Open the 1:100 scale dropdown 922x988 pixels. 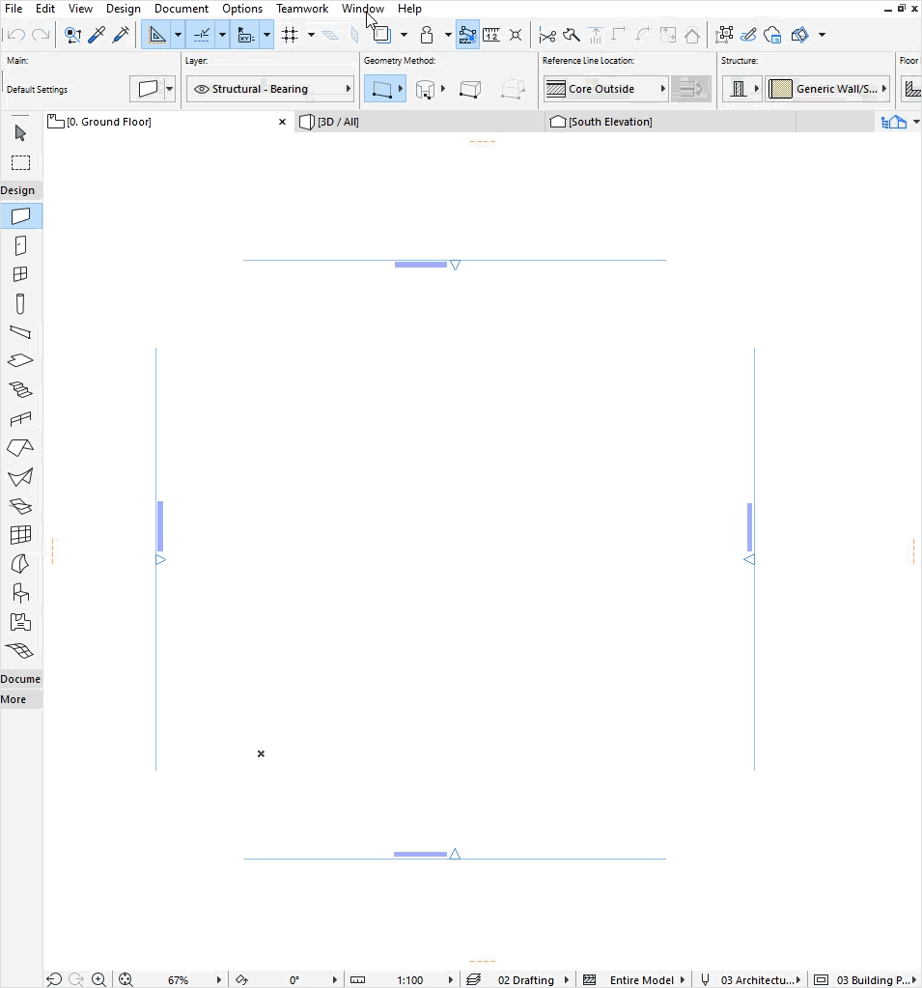[450, 980]
